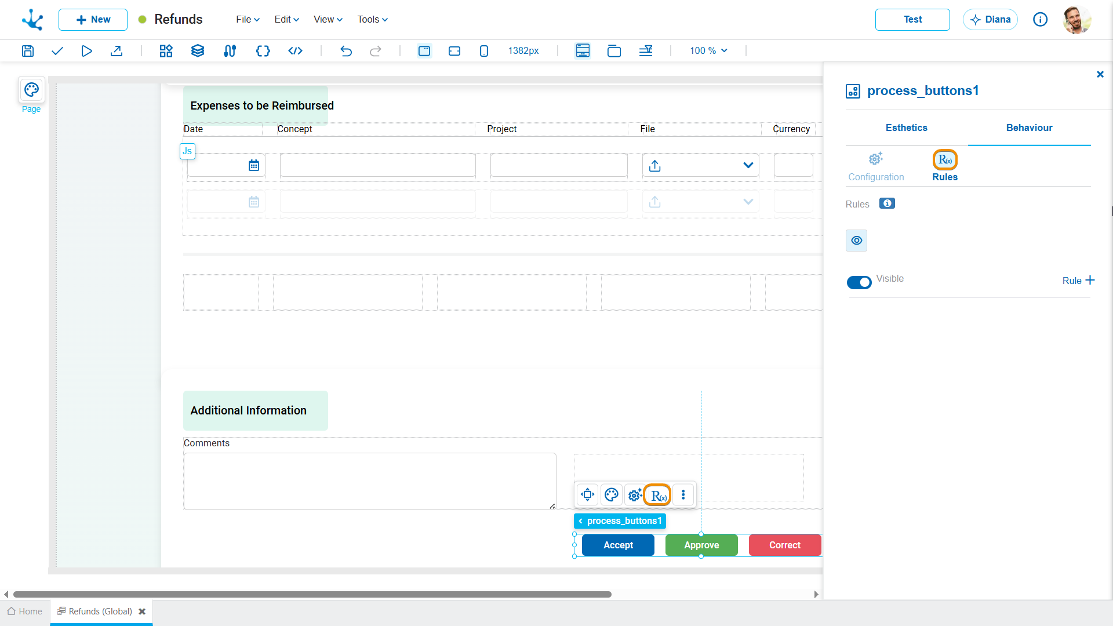The height and width of the screenshot is (626, 1113).
Task: Click the New button
Action: click(x=93, y=20)
